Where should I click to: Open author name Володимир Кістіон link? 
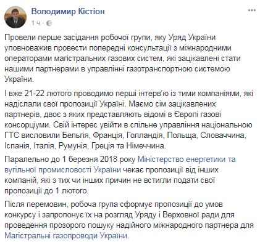click(x=68, y=11)
